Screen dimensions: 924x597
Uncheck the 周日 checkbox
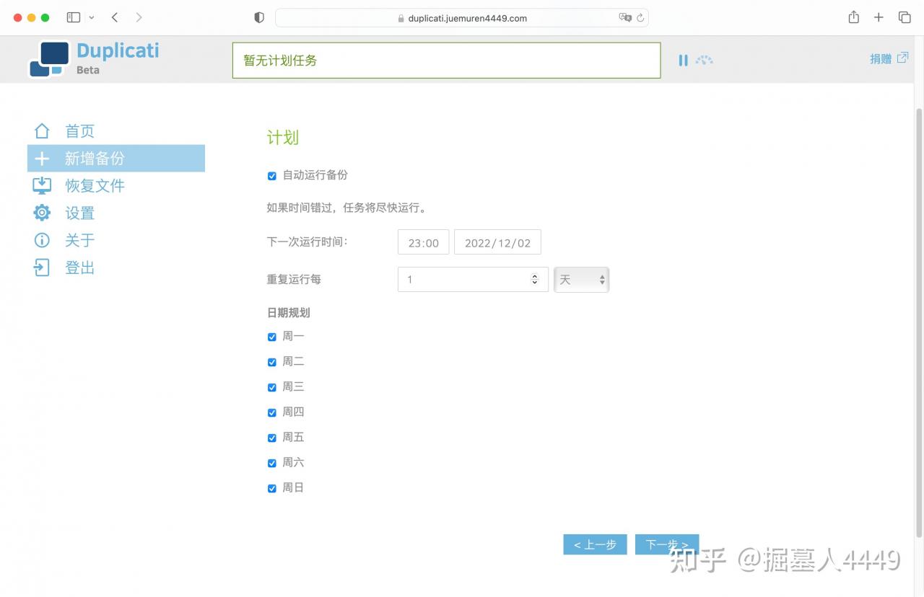point(272,488)
